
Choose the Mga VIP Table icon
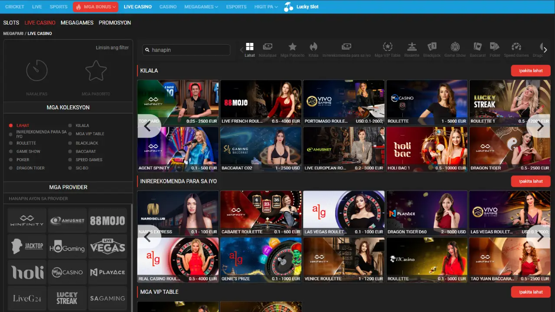(387, 47)
